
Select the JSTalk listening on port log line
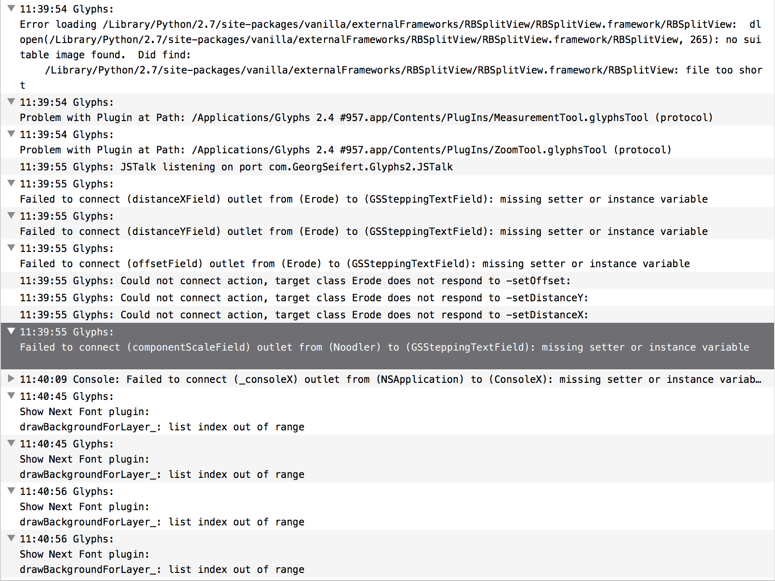click(x=236, y=167)
